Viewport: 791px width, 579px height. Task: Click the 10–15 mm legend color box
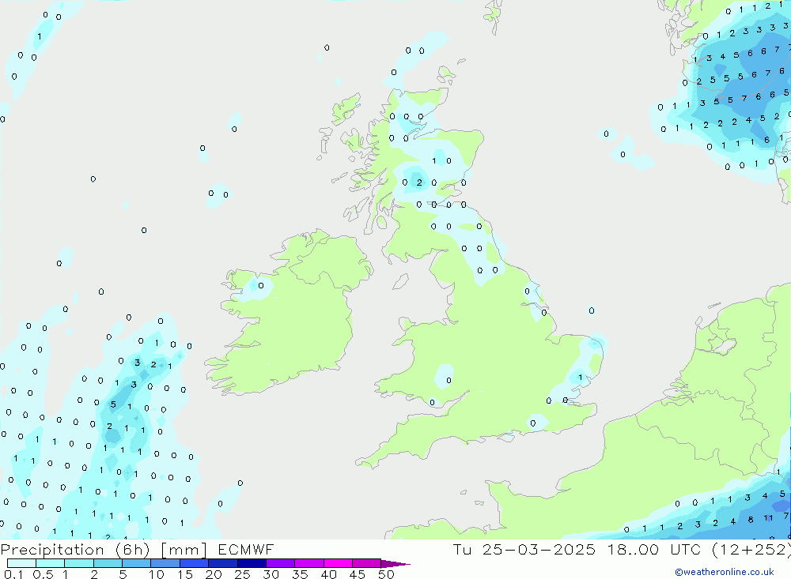pyautogui.click(x=165, y=563)
